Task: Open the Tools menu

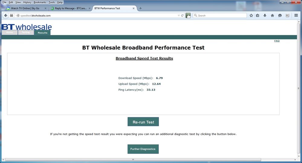Action: [x=52, y=2]
